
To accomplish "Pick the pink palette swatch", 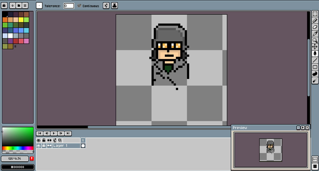I will tap(26, 41).
